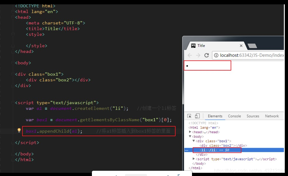Collapse the div class box1 node
This screenshot has width=288, height=176.
193,141
